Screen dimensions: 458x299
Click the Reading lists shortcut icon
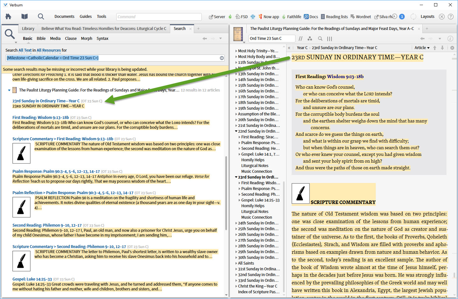(323, 17)
